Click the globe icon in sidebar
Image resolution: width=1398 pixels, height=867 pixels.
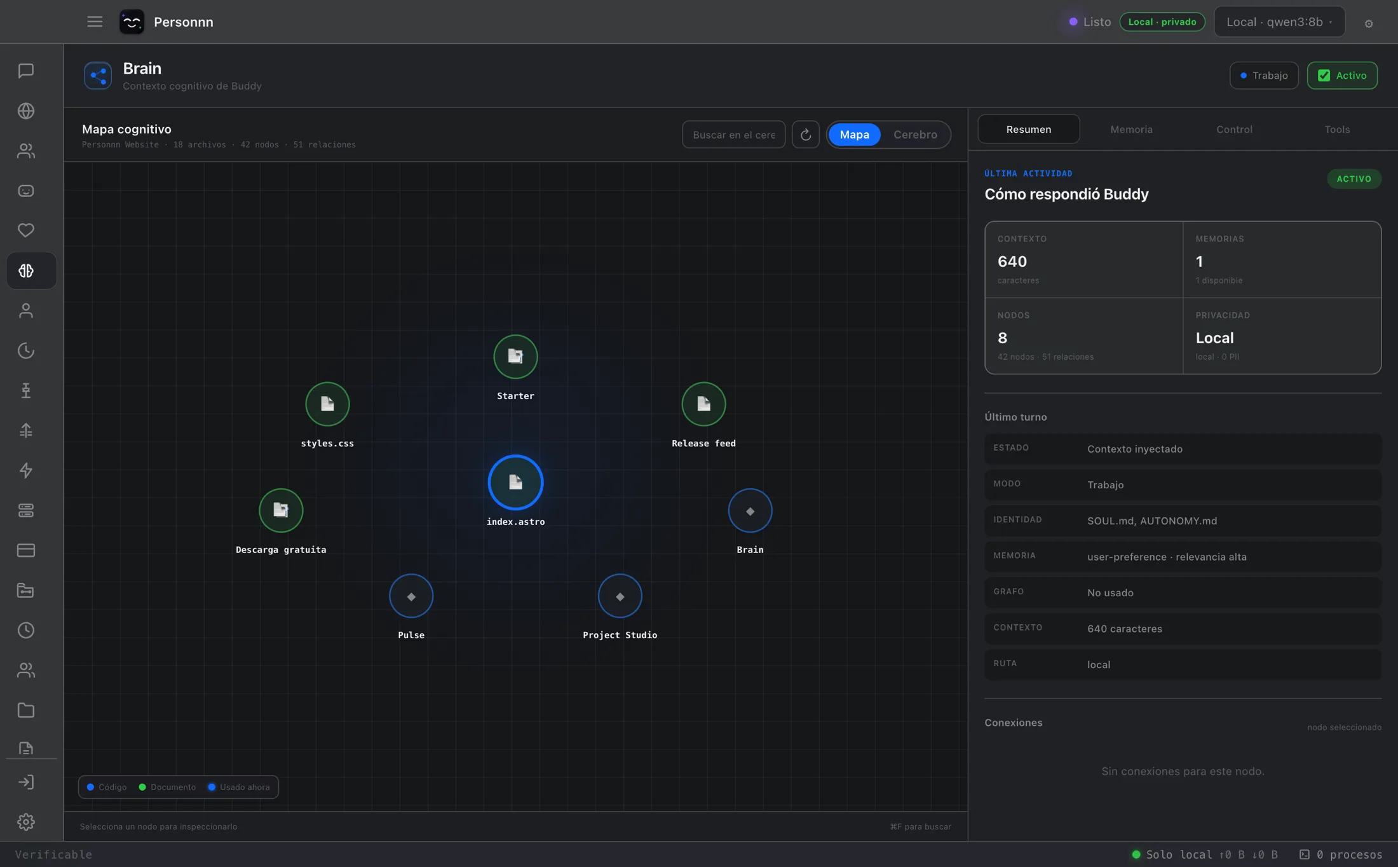[x=26, y=111]
